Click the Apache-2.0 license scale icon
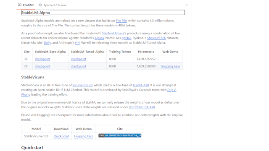The width and height of the screenshot is (269, 151). tap(40, 5)
